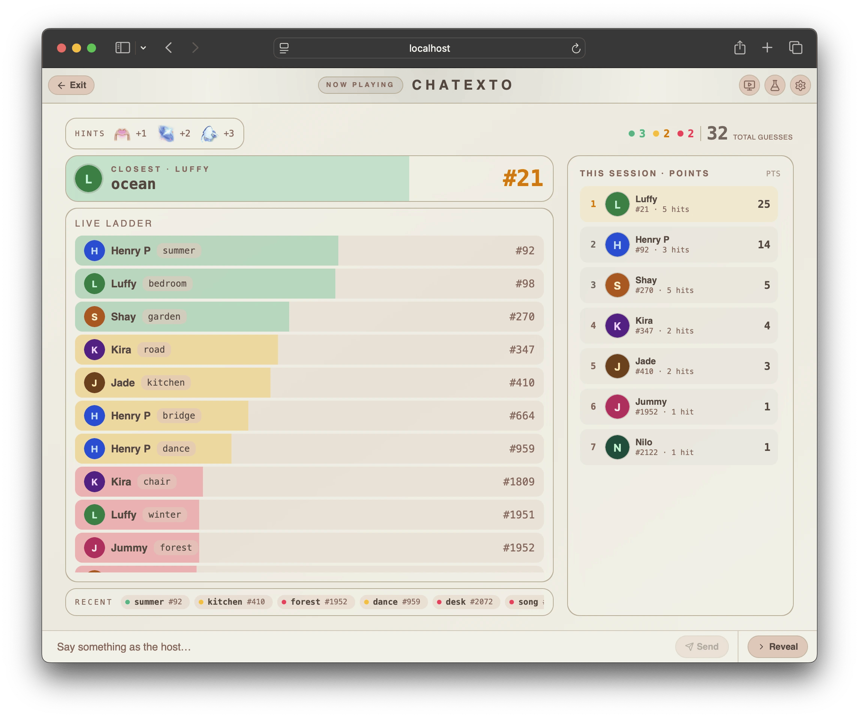Click the closest guess word ocean
The width and height of the screenshot is (859, 718).
(x=133, y=184)
